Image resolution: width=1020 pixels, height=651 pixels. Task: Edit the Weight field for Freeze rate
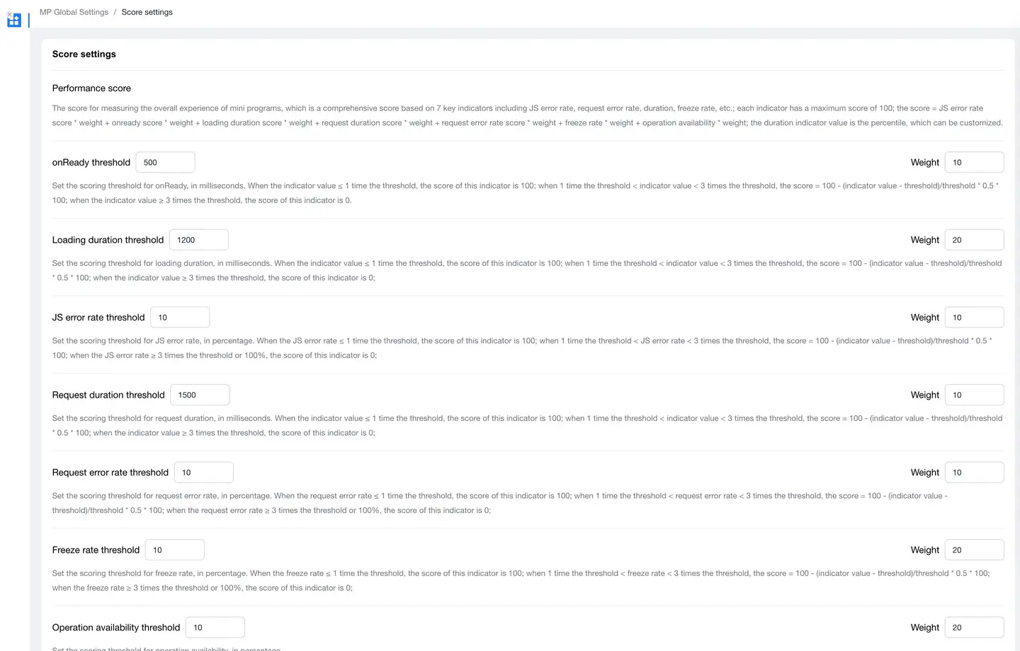974,550
